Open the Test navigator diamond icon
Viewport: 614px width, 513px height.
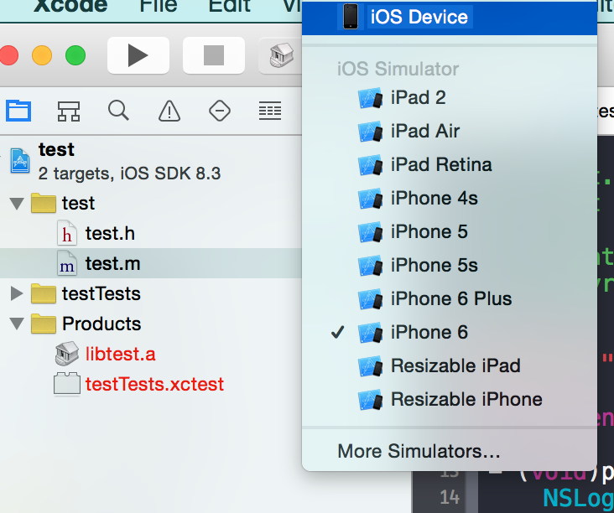pyautogui.click(x=219, y=111)
